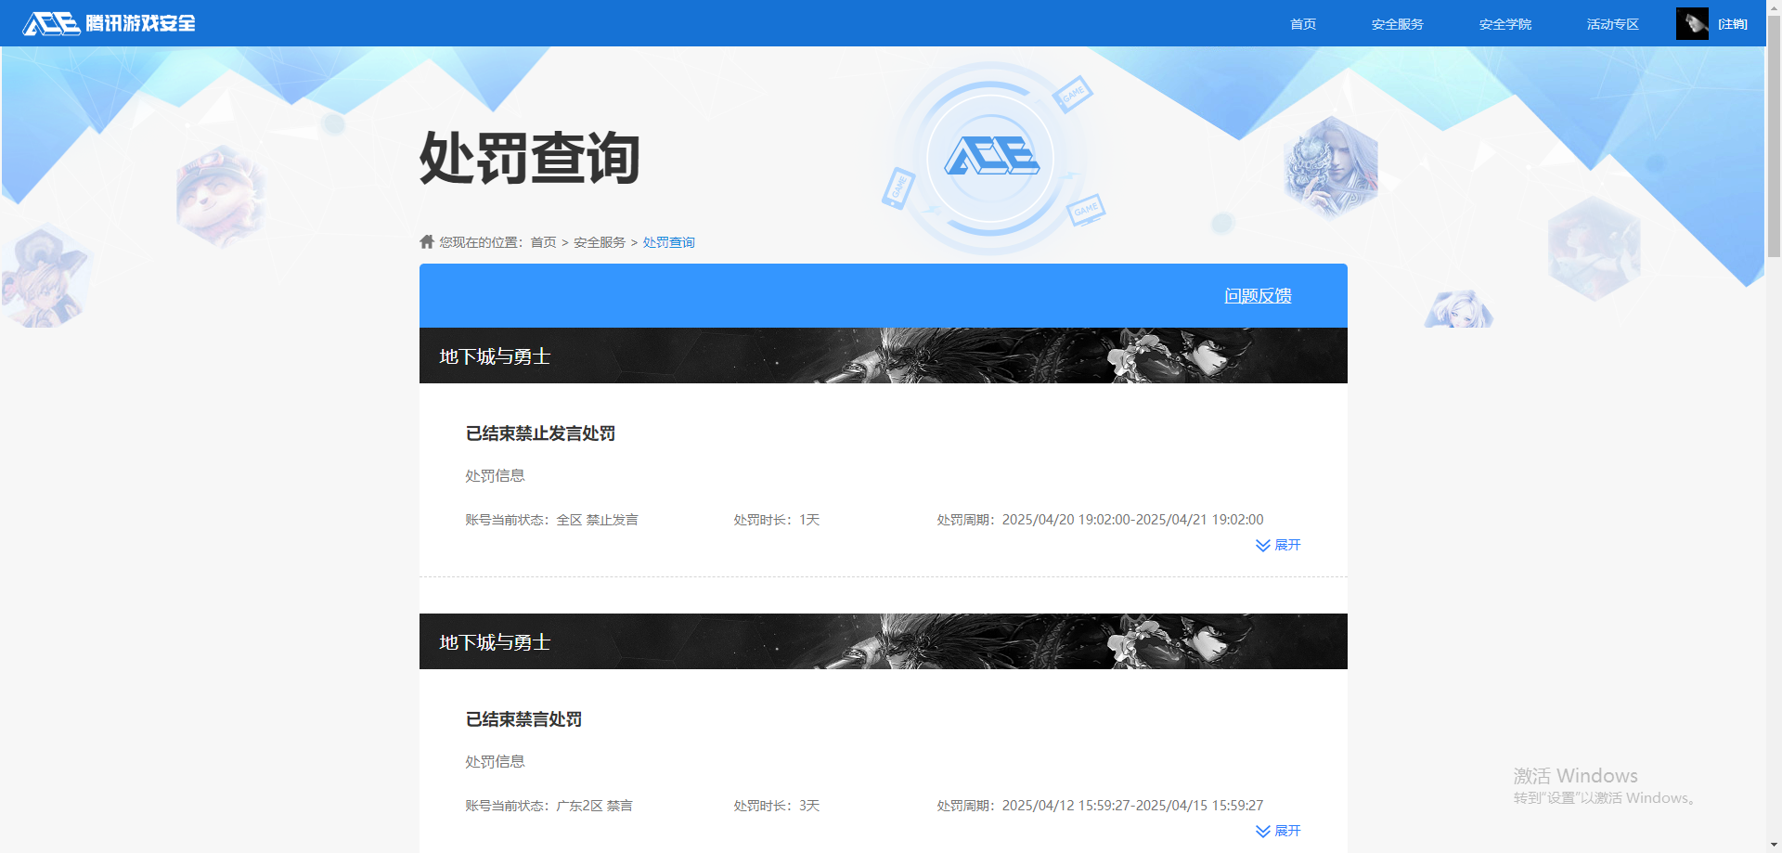
Task: Click the scrollbar up arrow
Action: pyautogui.click(x=1774, y=6)
